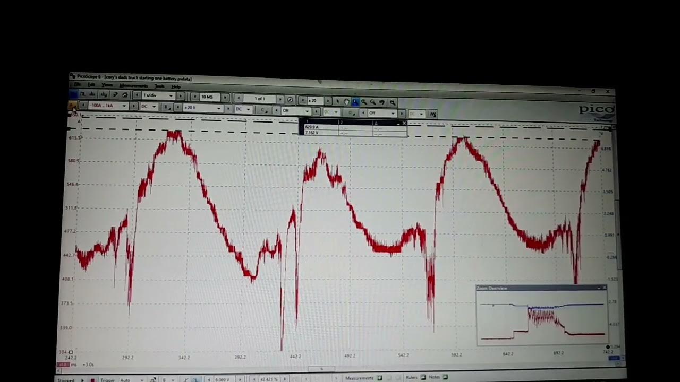Add measurement from bottom bar

(x=379, y=378)
